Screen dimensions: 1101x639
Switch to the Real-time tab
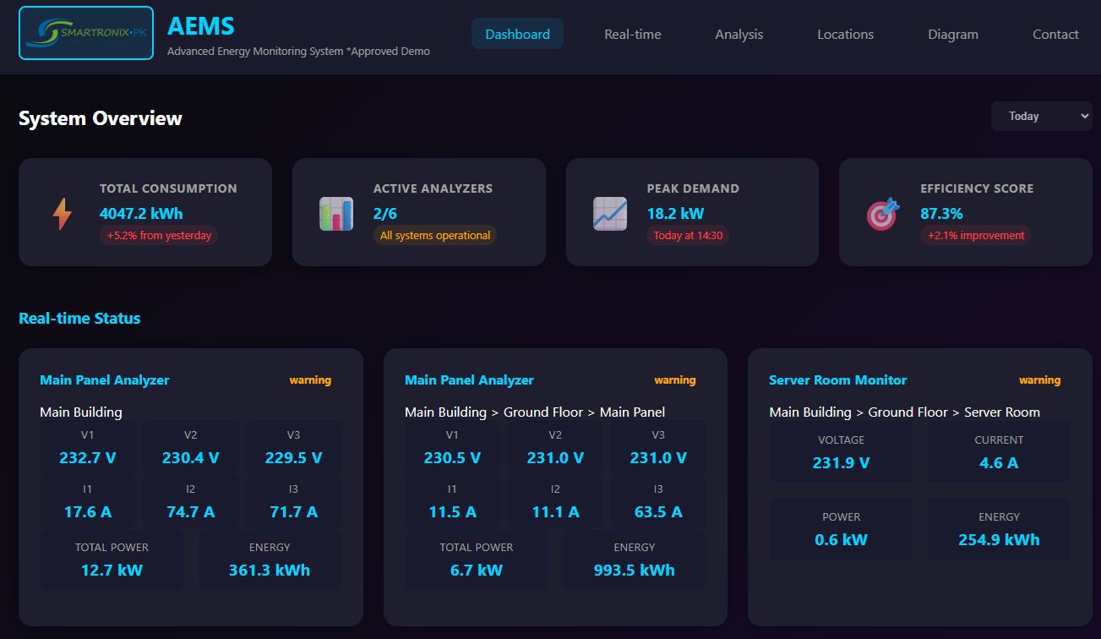(x=632, y=34)
